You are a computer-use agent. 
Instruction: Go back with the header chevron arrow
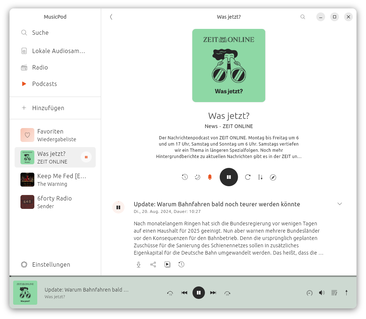111,17
